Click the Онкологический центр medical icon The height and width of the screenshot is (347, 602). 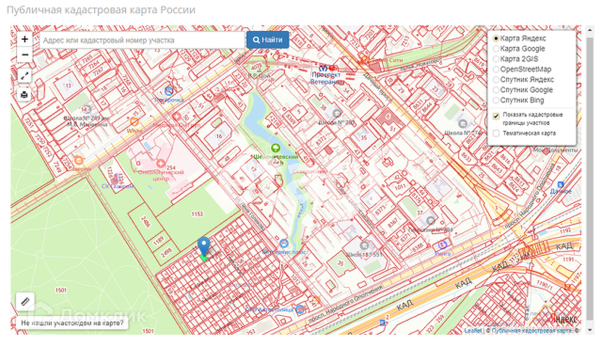point(161,163)
